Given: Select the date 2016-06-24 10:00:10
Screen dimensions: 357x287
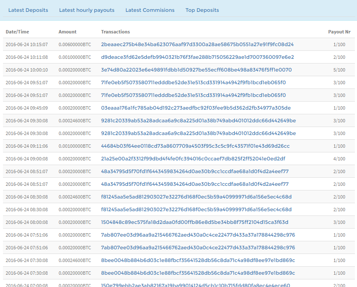Looking at the screenshot, I should point(27,70).
